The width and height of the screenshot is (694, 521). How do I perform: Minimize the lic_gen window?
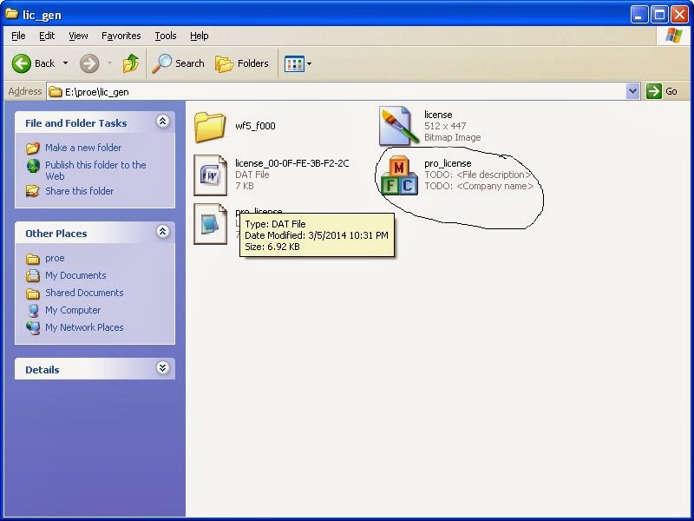tap(638, 15)
